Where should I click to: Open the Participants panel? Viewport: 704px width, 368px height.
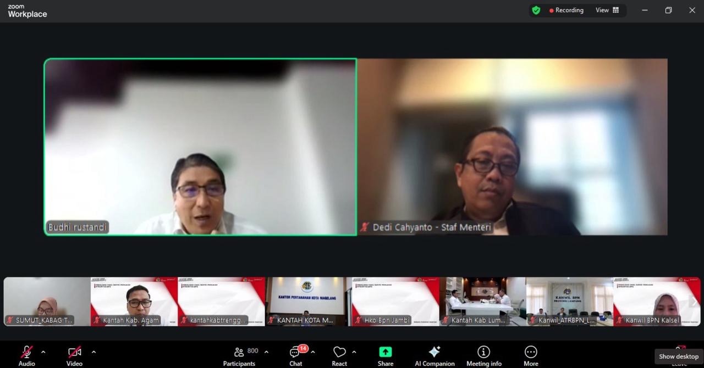(x=239, y=355)
